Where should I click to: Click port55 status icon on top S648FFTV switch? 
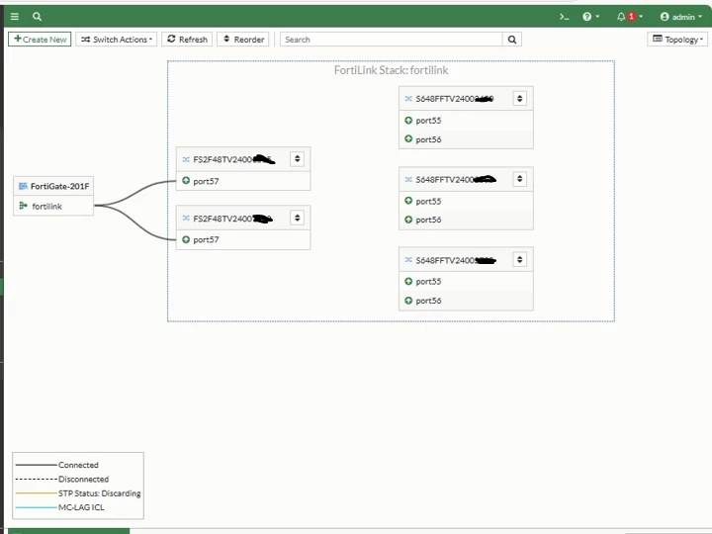(x=408, y=120)
